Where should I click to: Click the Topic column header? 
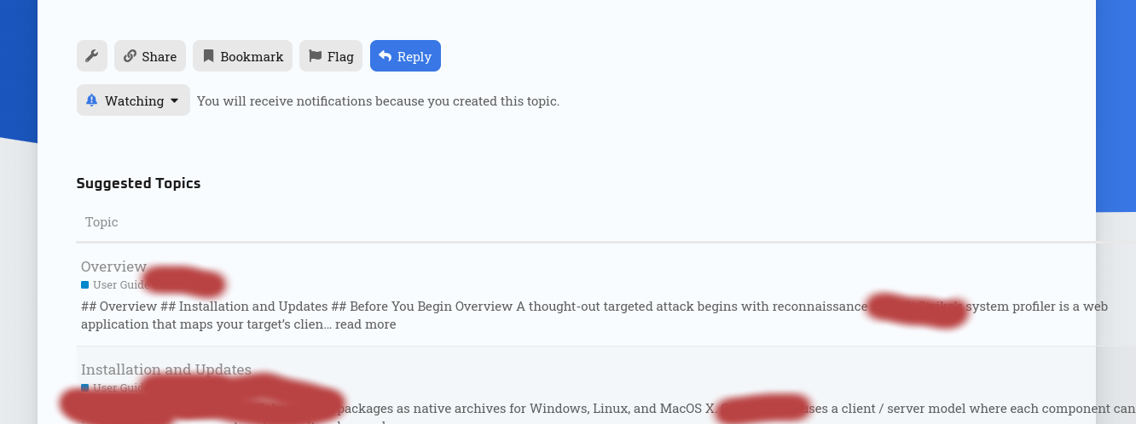tap(101, 222)
